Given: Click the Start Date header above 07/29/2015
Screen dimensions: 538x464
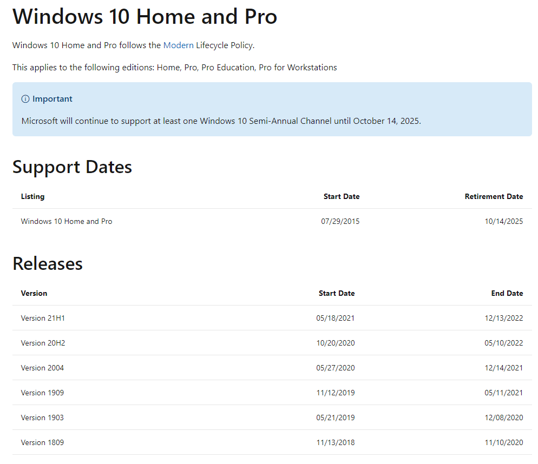Looking at the screenshot, I should [x=342, y=196].
